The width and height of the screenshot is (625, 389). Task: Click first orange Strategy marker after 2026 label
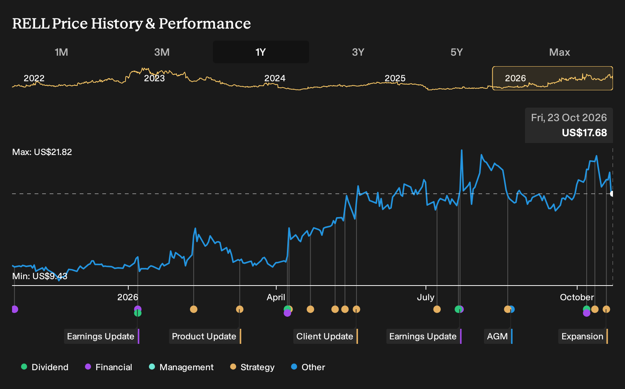(194, 309)
